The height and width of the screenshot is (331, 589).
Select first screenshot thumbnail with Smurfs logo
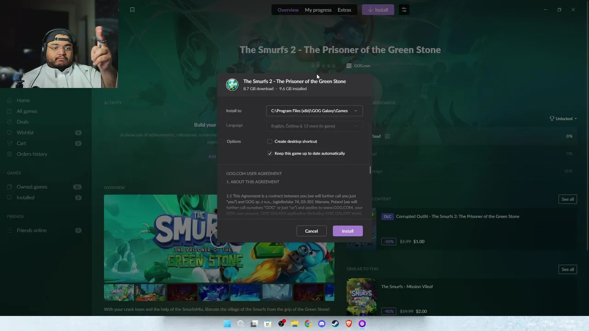point(119,292)
